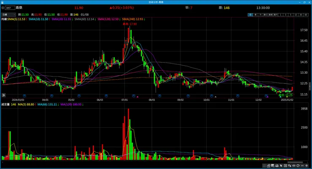This screenshot has height=169, width=312.
Task: Click the SMA(60) 12.14 moving average label
Action: (85, 19)
